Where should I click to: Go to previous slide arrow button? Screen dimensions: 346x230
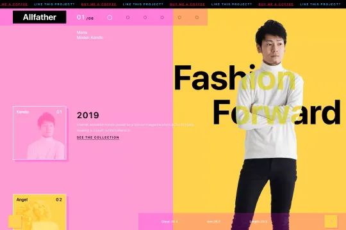click(15, 222)
